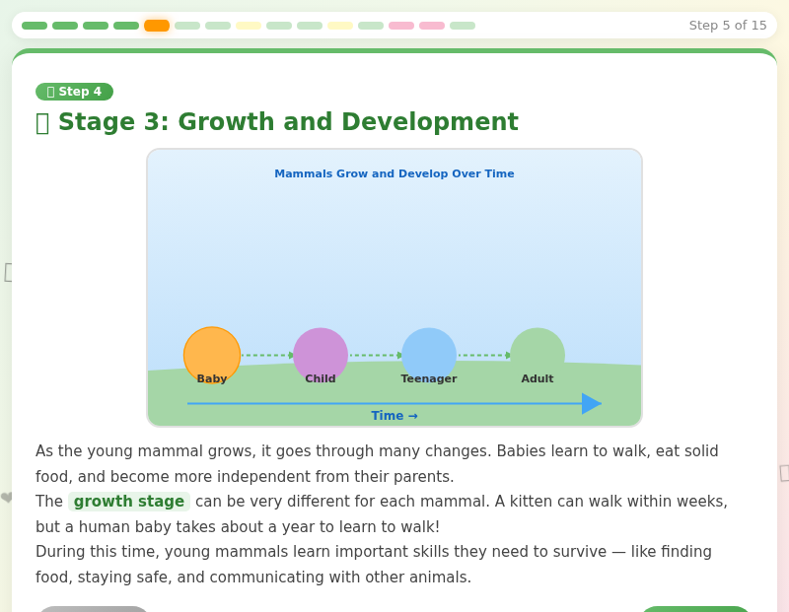Screen dimensions: 789x612
Task: Click the gray Back button
Action: (x=94, y=610)
